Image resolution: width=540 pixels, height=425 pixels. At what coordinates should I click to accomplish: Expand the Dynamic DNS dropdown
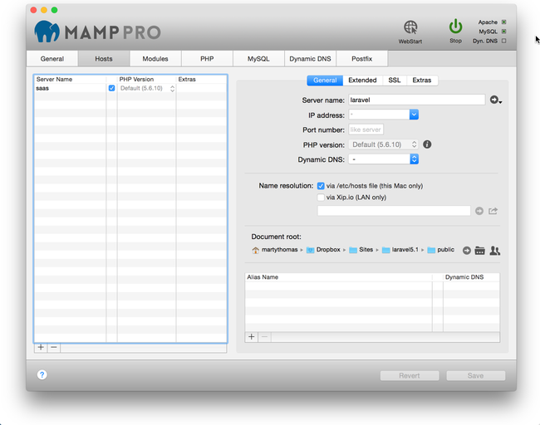(x=414, y=159)
